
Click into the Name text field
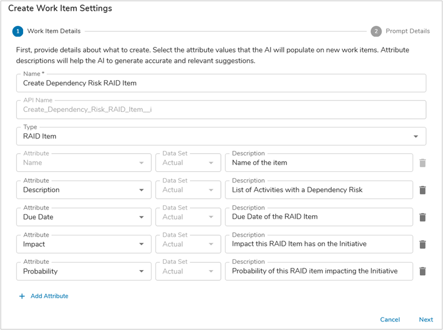[221, 83]
